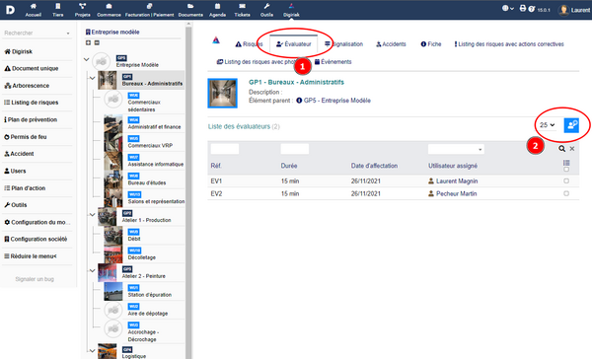592x359 pixels.
Task: Open Laurent user profile menu
Action: 574,10
